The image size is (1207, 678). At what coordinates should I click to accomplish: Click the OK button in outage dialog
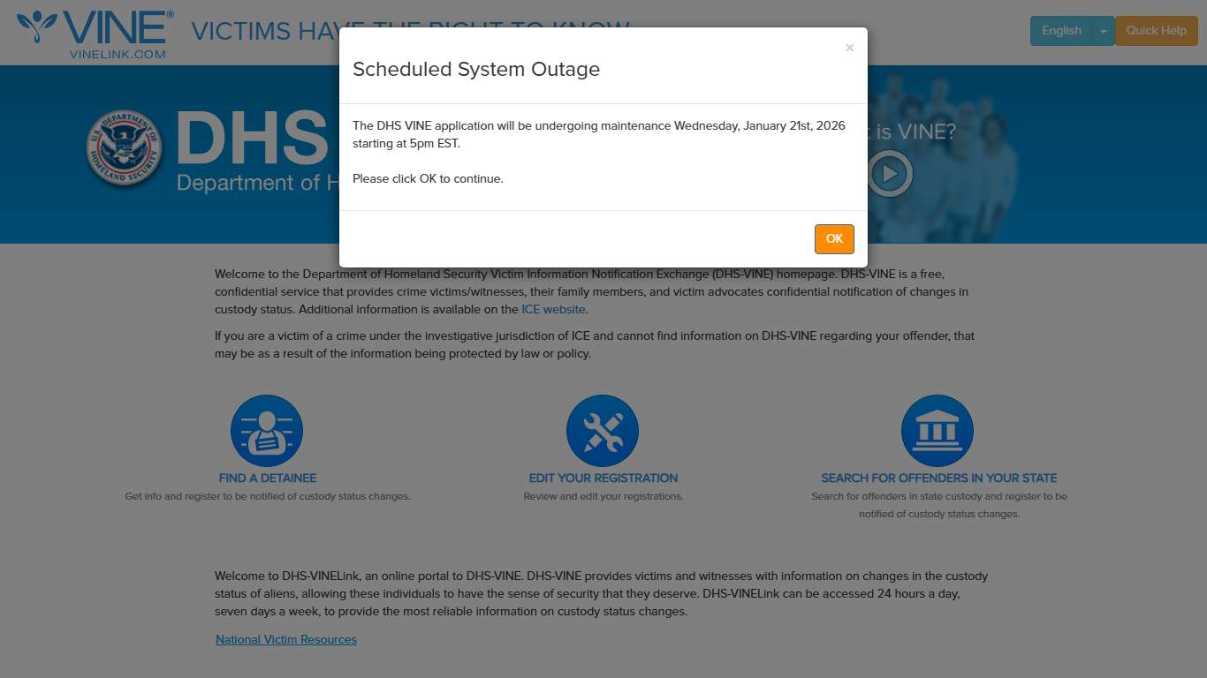coord(834,239)
